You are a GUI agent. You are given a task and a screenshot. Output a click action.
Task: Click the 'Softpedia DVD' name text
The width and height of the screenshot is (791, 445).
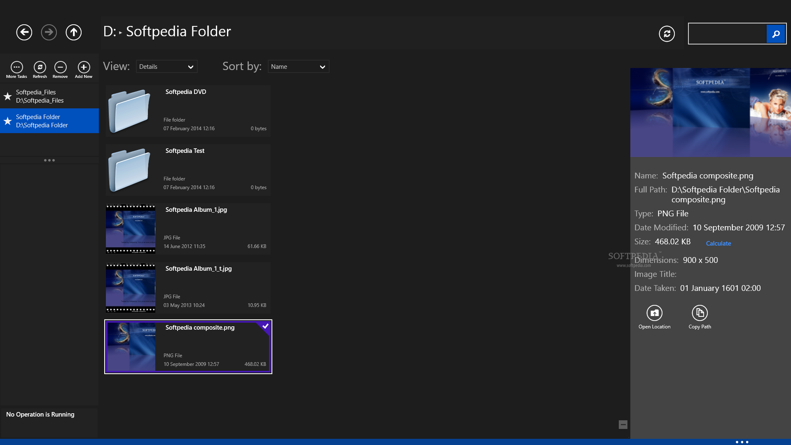pyautogui.click(x=186, y=92)
